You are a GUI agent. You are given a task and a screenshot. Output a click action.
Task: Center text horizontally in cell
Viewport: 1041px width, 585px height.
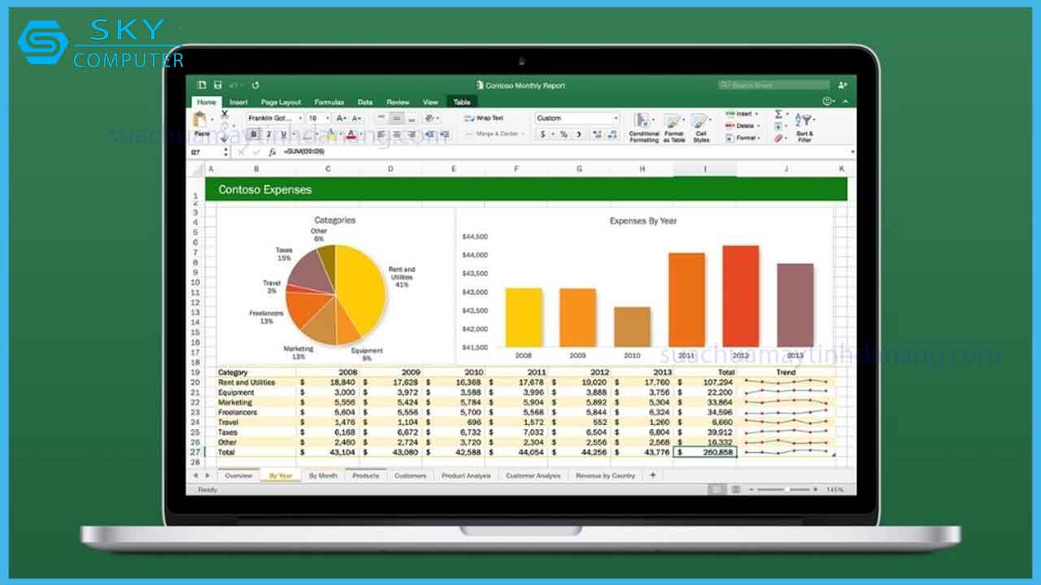click(x=397, y=134)
